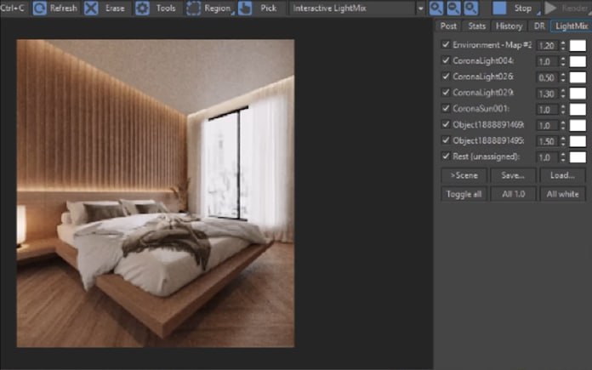
Task: Click the Object1888891495 intensity field showing 1.50
Action: coord(547,141)
